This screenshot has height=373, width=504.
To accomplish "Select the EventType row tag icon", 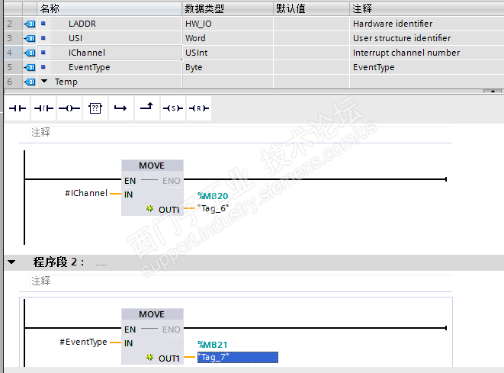I will [x=30, y=67].
